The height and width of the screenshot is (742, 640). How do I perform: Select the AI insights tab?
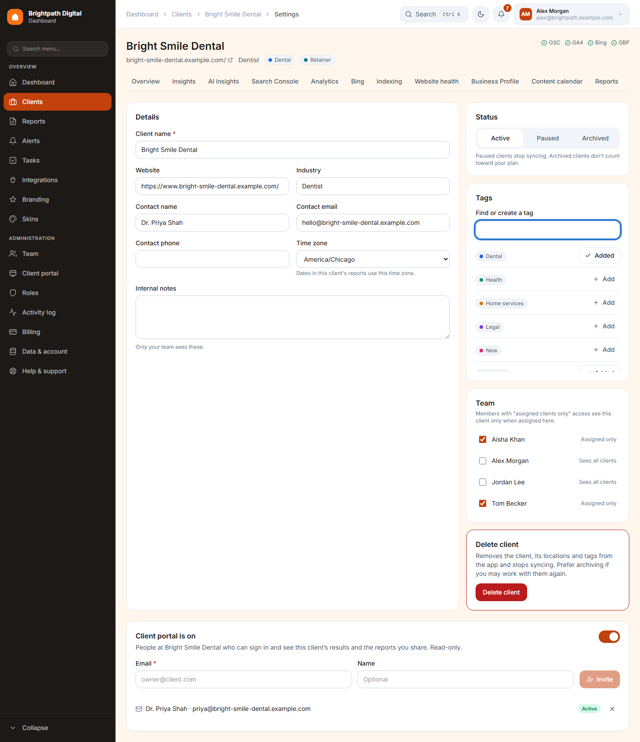(x=224, y=81)
